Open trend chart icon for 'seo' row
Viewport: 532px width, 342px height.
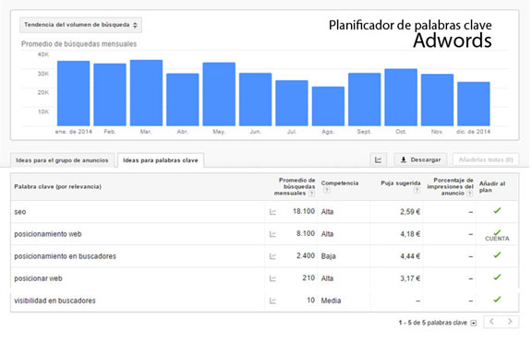272,212
